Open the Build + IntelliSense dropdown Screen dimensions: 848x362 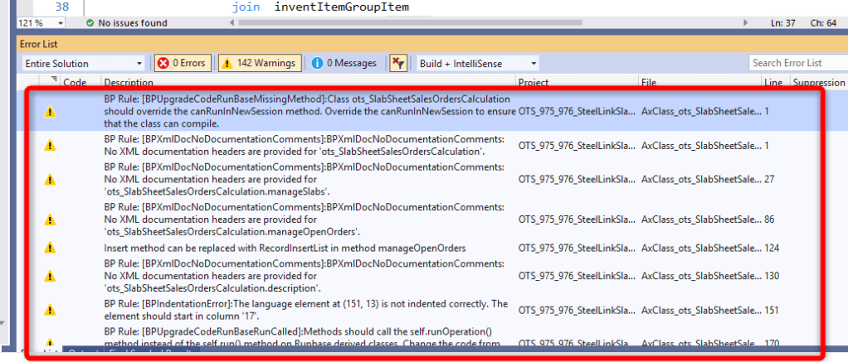478,63
